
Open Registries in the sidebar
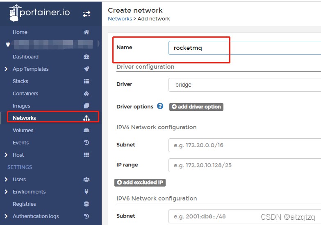(24, 204)
